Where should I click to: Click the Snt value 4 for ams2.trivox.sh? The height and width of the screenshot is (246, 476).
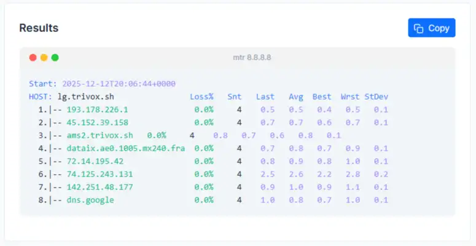pos(192,135)
